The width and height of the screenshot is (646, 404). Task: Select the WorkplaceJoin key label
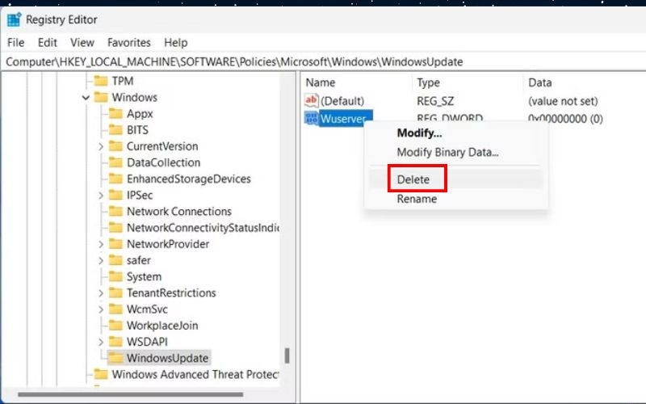click(162, 326)
